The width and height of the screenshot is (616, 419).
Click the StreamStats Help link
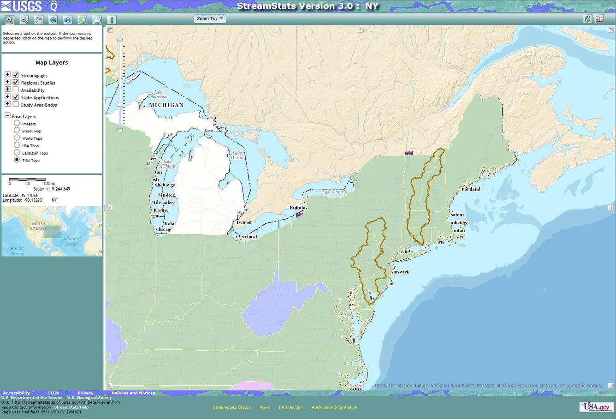tap(72, 407)
